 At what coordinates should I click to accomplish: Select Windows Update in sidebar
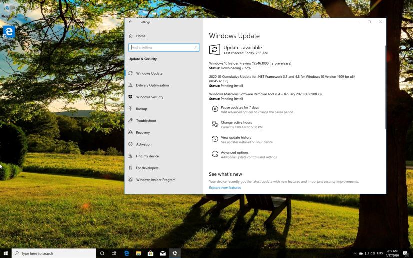coord(149,73)
